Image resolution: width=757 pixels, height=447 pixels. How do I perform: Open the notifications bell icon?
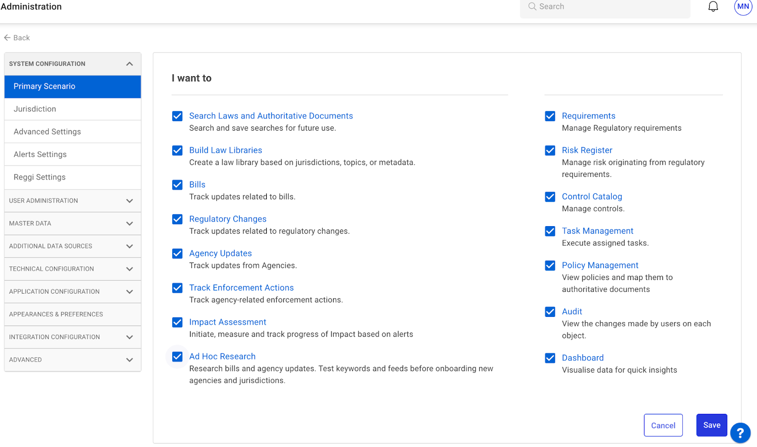[713, 7]
